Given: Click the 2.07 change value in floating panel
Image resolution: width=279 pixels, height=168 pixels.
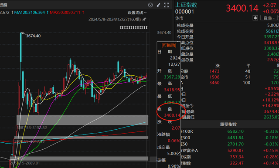Looking at the screenshot, I should [x=176, y=128].
